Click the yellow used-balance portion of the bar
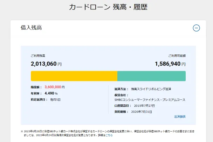The width and height of the screenshot is (213, 142). [x=74, y=76]
